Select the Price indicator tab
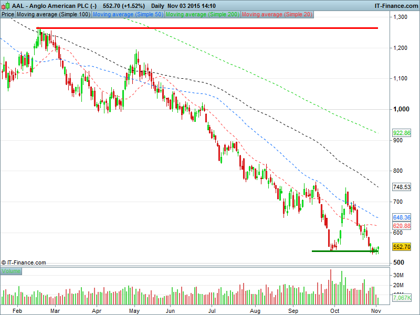This screenshot has height=315, width=420. (8, 15)
